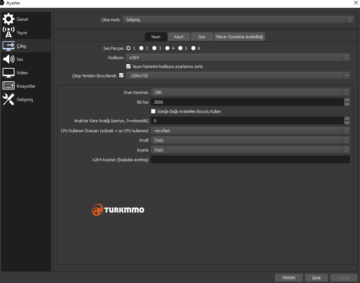Screen dimensions: 360x283
Task: Increase Bit hızı with up arrow
Action: click(347, 100)
